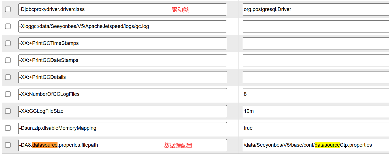389x156 pixels.
Task: Tick the checkbox for -Djdbcproxydriver.driverclass row
Action: pyautogui.click(x=8, y=9)
